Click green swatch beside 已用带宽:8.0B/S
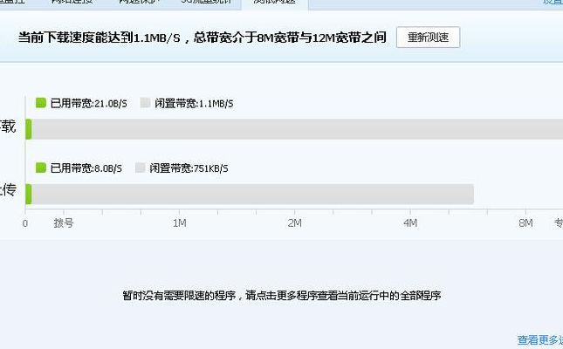Screen dimensions: 563x349 (41, 168)
